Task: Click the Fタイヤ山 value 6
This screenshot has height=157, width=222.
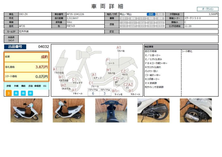Action: click(x=93, y=93)
